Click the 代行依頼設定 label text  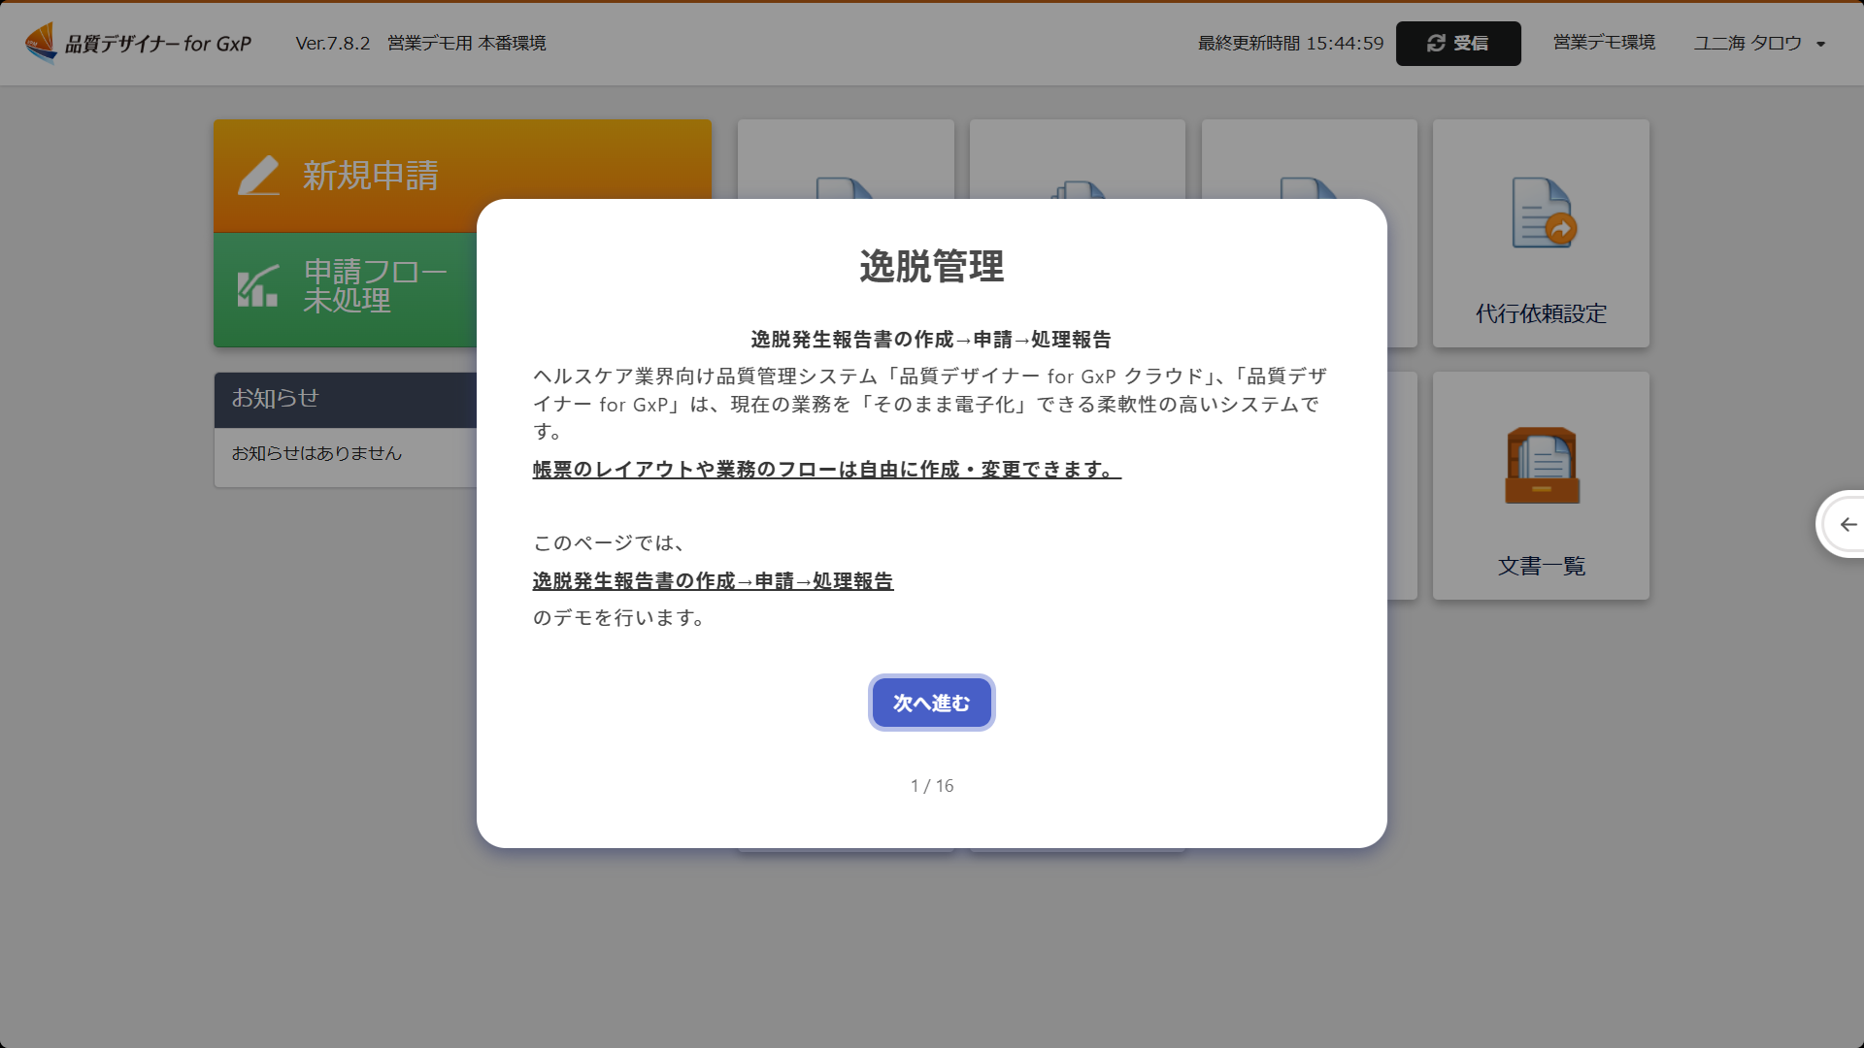(1541, 314)
